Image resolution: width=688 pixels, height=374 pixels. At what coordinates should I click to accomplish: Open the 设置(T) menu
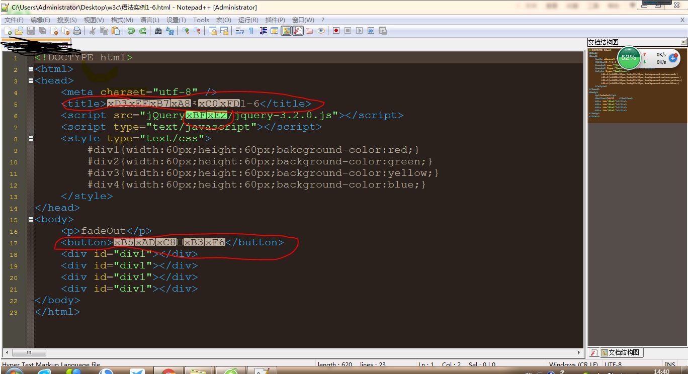pyautogui.click(x=176, y=20)
